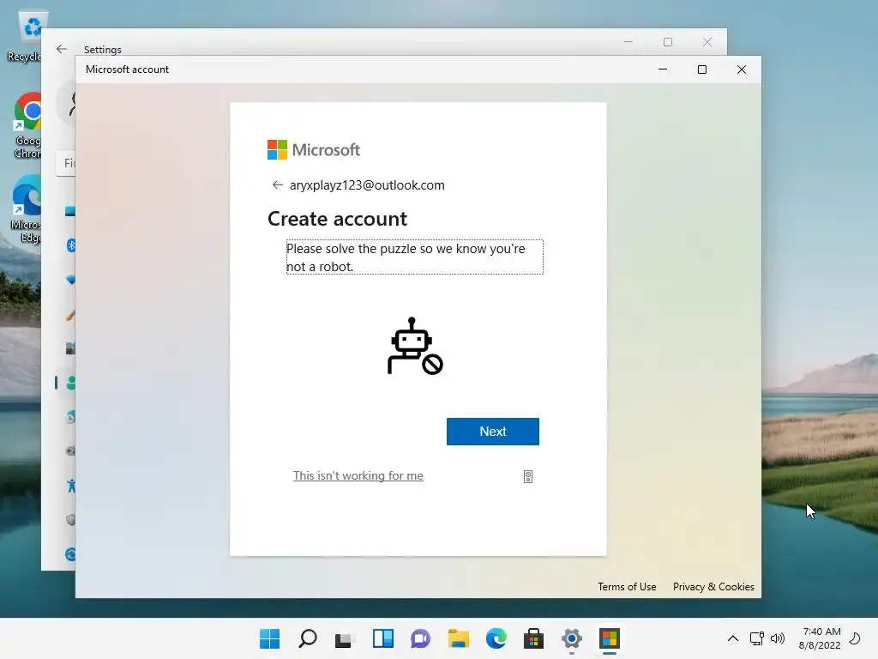Click Microsoft account app in taskbar

[x=610, y=638]
